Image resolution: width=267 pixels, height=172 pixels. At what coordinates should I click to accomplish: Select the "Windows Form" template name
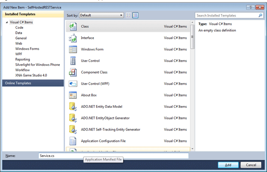click(x=92, y=49)
